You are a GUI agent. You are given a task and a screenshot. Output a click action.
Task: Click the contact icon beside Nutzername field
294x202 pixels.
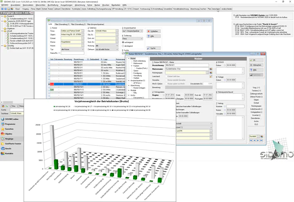[x=211, y=69]
